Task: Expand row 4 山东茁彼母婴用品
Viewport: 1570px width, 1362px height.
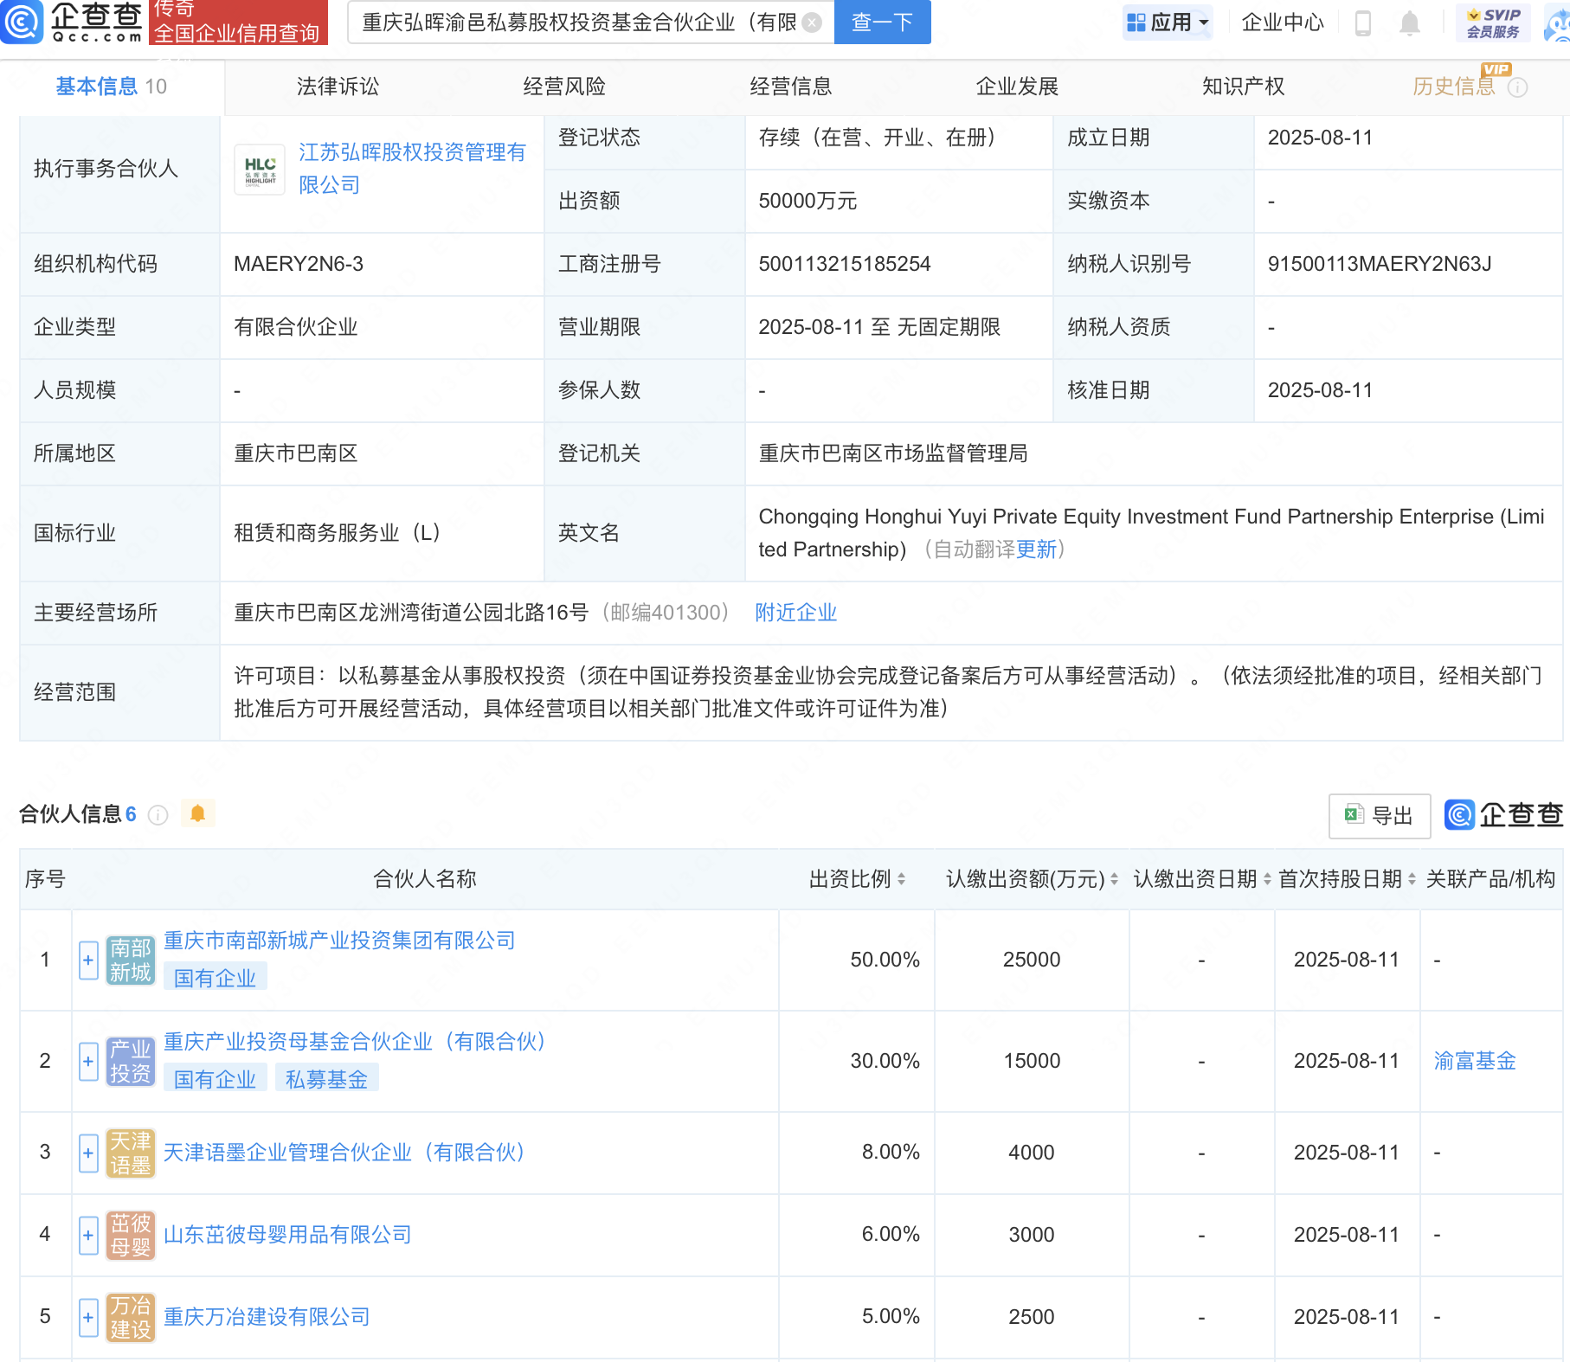Action: click(x=88, y=1235)
